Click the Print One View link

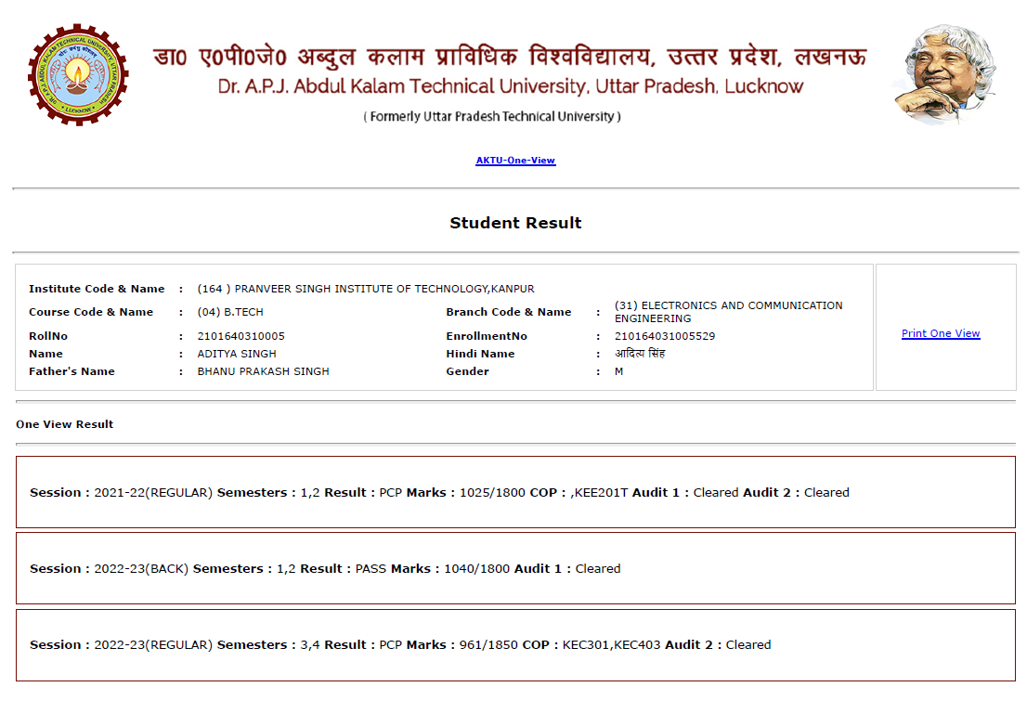pos(941,333)
